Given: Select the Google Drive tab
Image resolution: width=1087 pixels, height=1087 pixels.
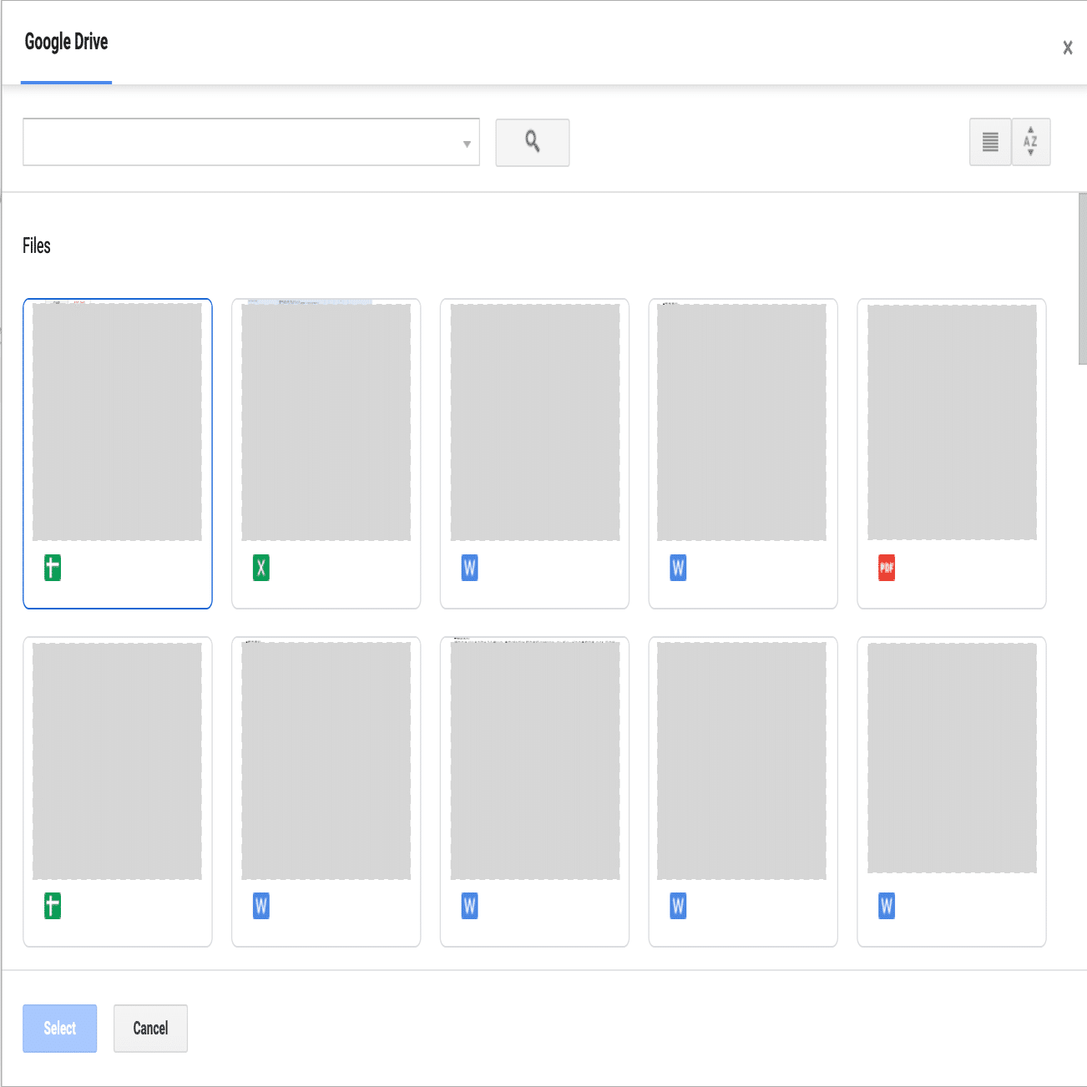Looking at the screenshot, I should coord(66,43).
